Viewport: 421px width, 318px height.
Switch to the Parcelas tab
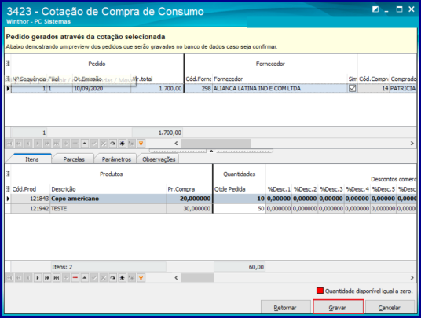coord(74,159)
